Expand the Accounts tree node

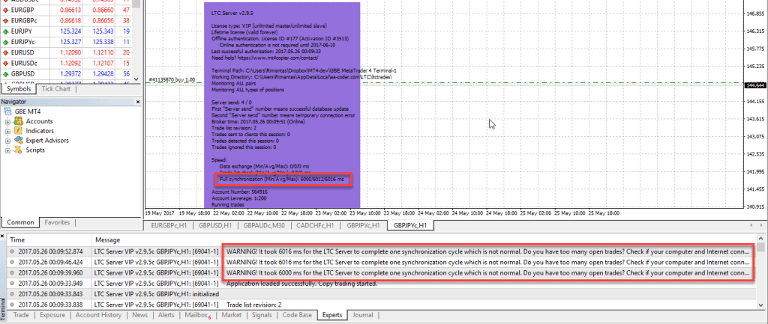click(x=8, y=121)
